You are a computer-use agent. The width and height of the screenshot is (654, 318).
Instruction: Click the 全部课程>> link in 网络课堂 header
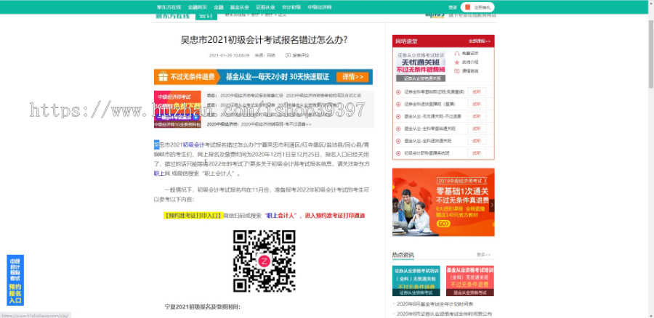click(480, 41)
